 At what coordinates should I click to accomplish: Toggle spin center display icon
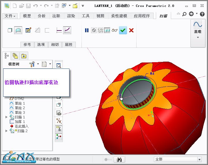click(x=59, y=136)
